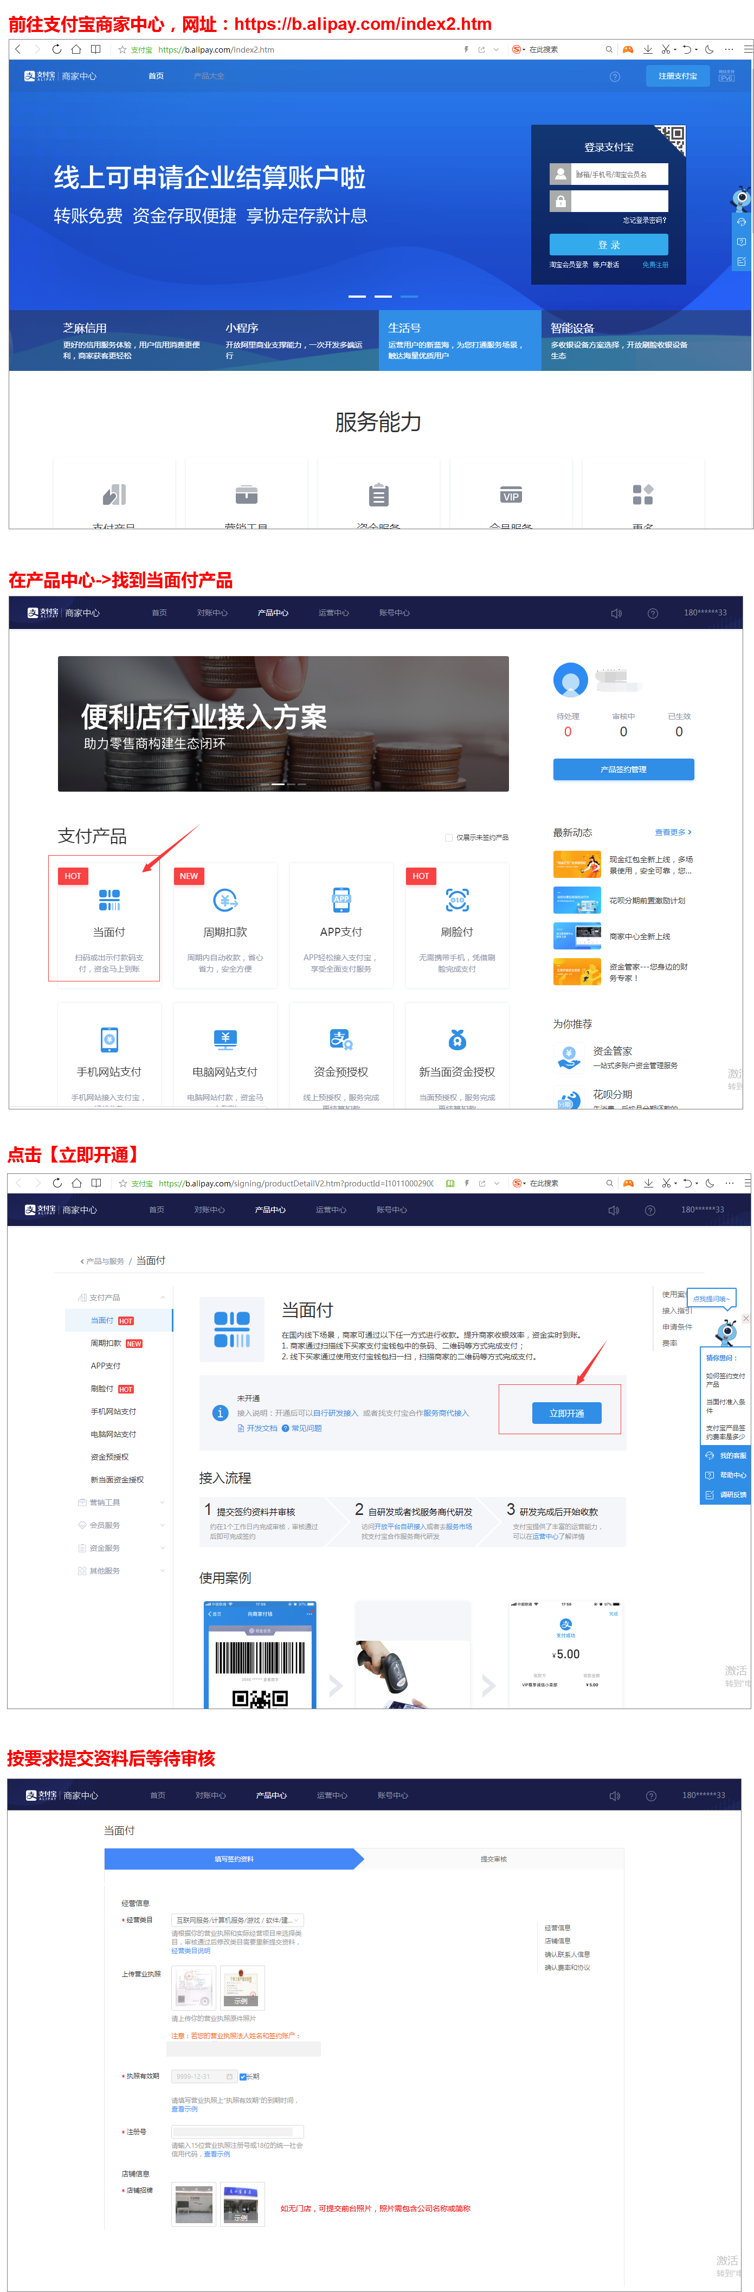The width and height of the screenshot is (754, 2292).
Task: Open the 忘记登录密码? link
Action: tap(644, 220)
